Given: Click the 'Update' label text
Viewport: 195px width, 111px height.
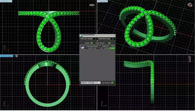Looking at the screenshot, I should coord(87,43).
